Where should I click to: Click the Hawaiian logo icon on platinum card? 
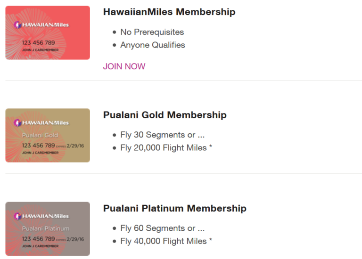tap(17, 216)
